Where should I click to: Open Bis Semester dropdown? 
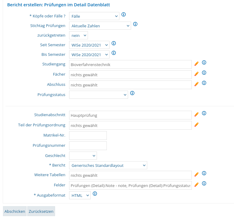point(89,55)
